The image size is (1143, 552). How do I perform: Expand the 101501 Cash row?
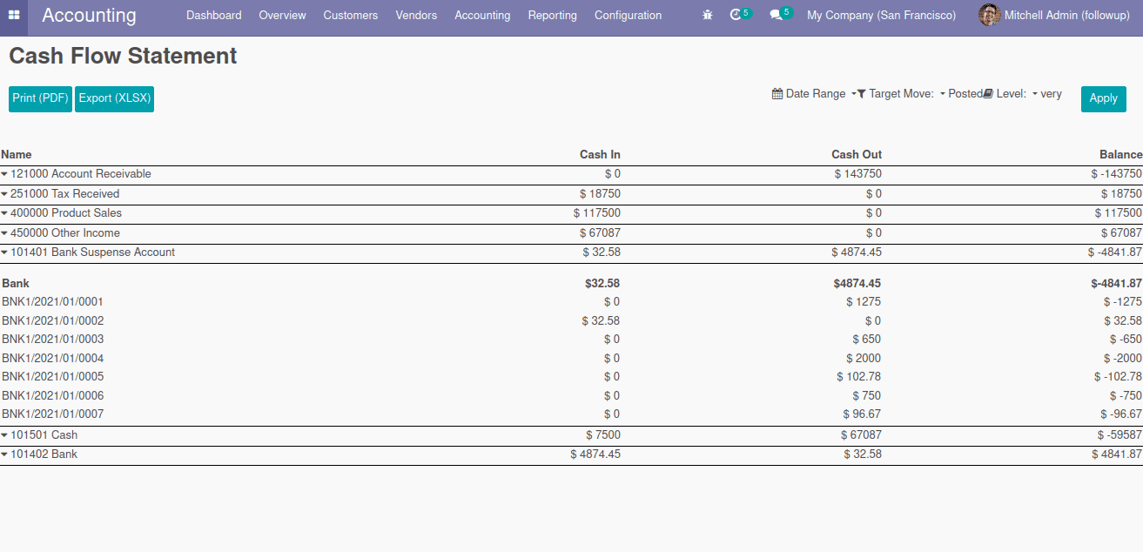[x=5, y=435]
